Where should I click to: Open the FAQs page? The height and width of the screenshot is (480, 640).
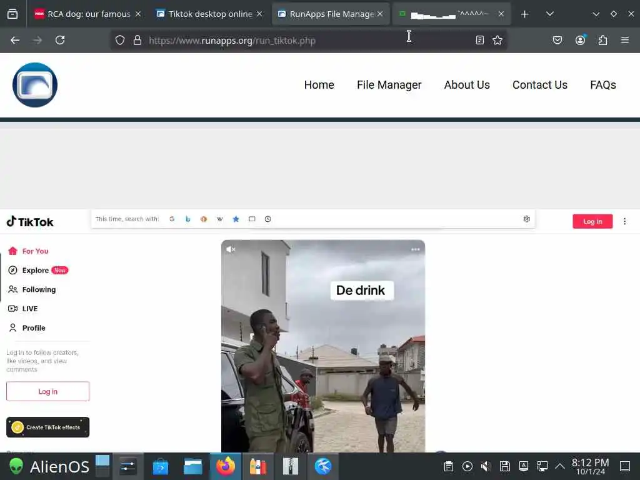tap(603, 85)
